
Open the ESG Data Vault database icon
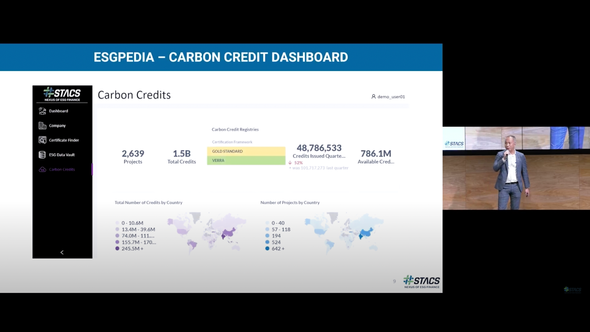(42, 155)
